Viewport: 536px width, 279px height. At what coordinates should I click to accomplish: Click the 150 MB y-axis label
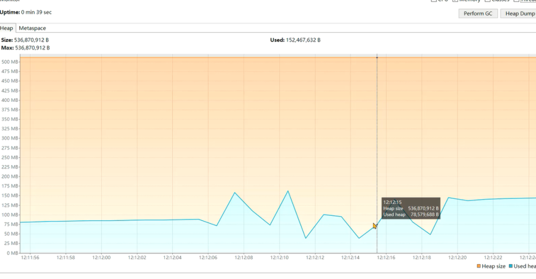(10, 195)
